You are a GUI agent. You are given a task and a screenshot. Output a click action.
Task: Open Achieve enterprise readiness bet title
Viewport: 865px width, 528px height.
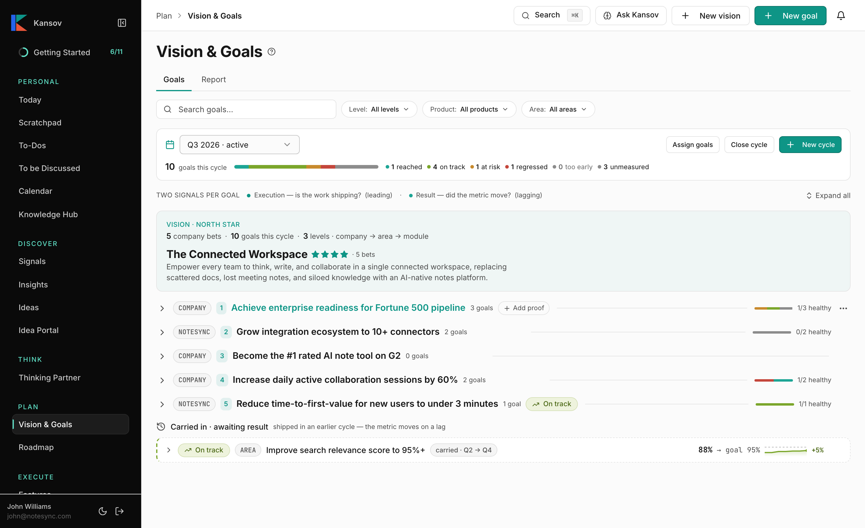tap(348, 308)
